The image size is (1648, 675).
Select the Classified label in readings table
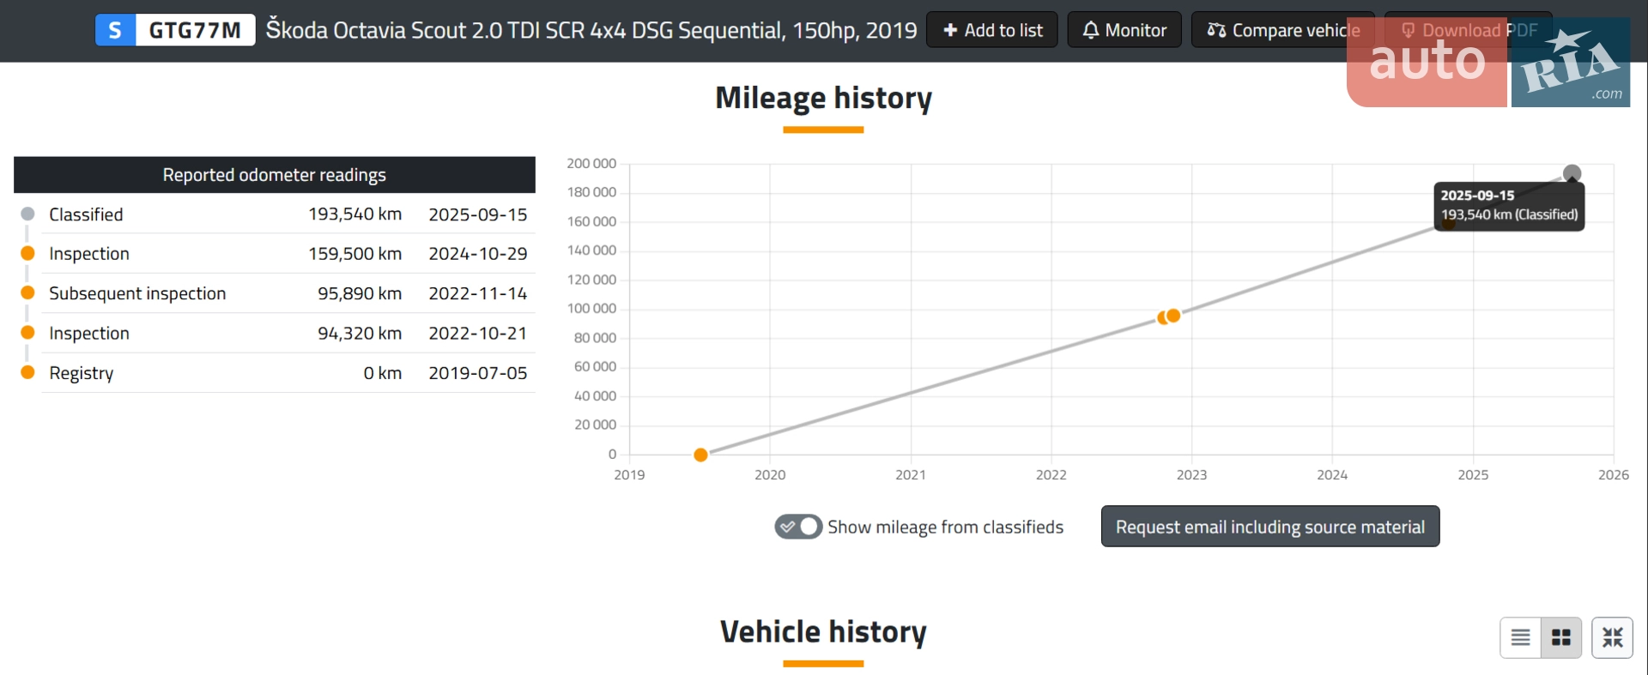click(x=86, y=214)
